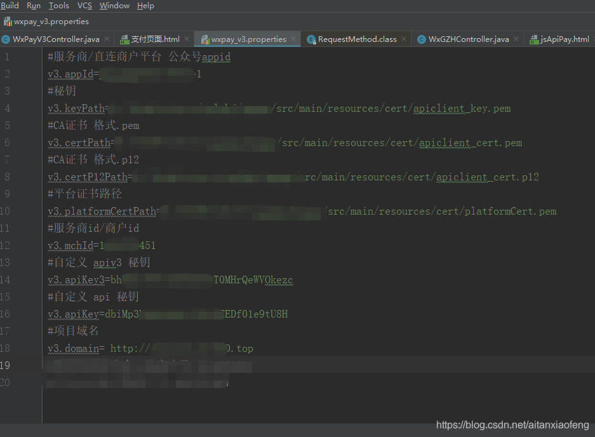Close the 支付页面.html tab
The height and width of the screenshot is (437, 595).
tap(187, 39)
